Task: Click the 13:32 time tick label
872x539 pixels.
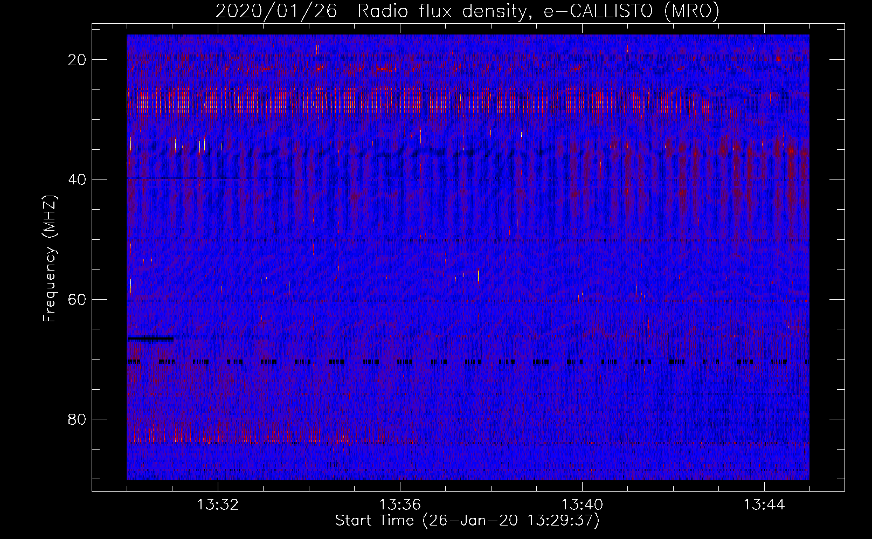Action: [218, 505]
